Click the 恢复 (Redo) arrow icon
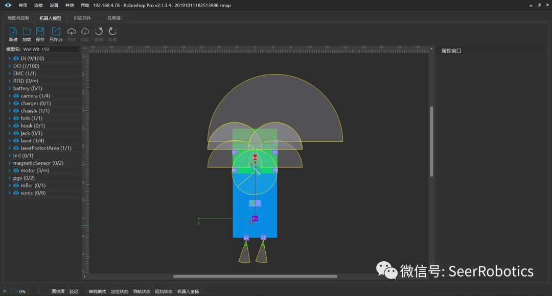This screenshot has width=552, height=296. 112,32
